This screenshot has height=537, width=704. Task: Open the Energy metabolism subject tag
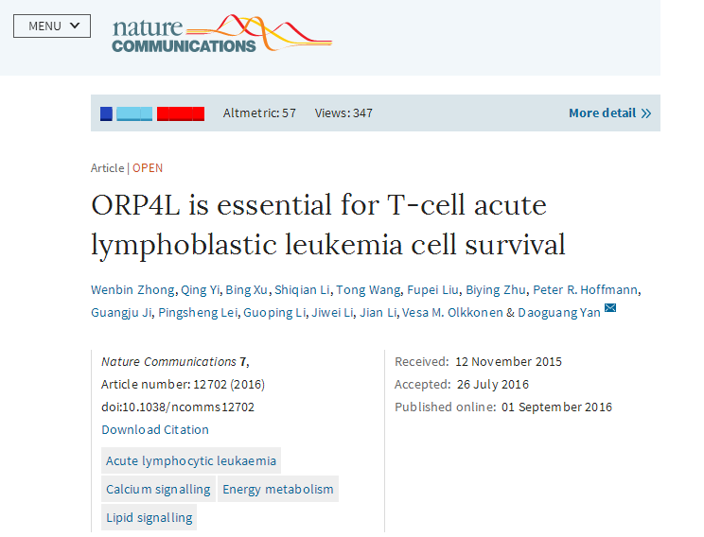[x=278, y=489]
